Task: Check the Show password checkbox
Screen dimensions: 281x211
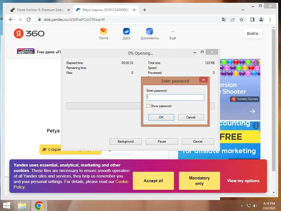Action: pos(148,106)
